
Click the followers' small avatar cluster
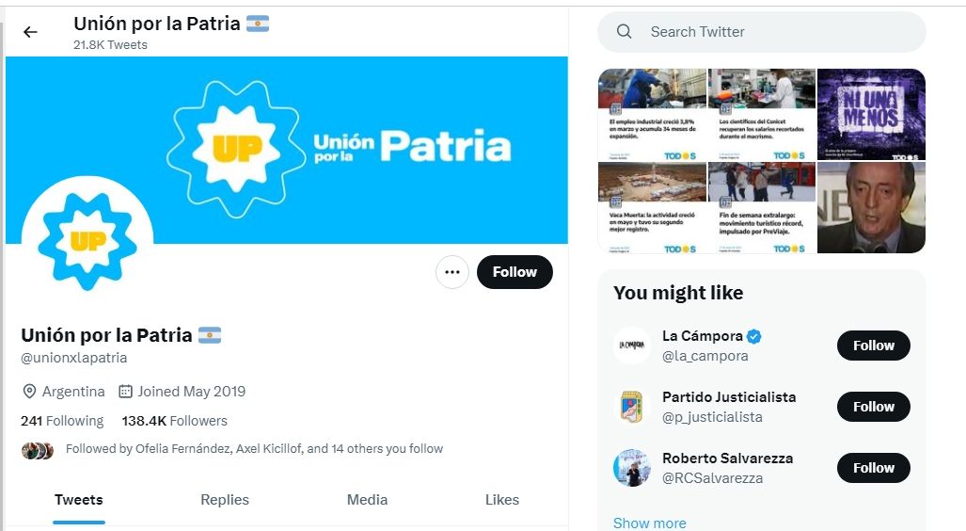click(38, 451)
